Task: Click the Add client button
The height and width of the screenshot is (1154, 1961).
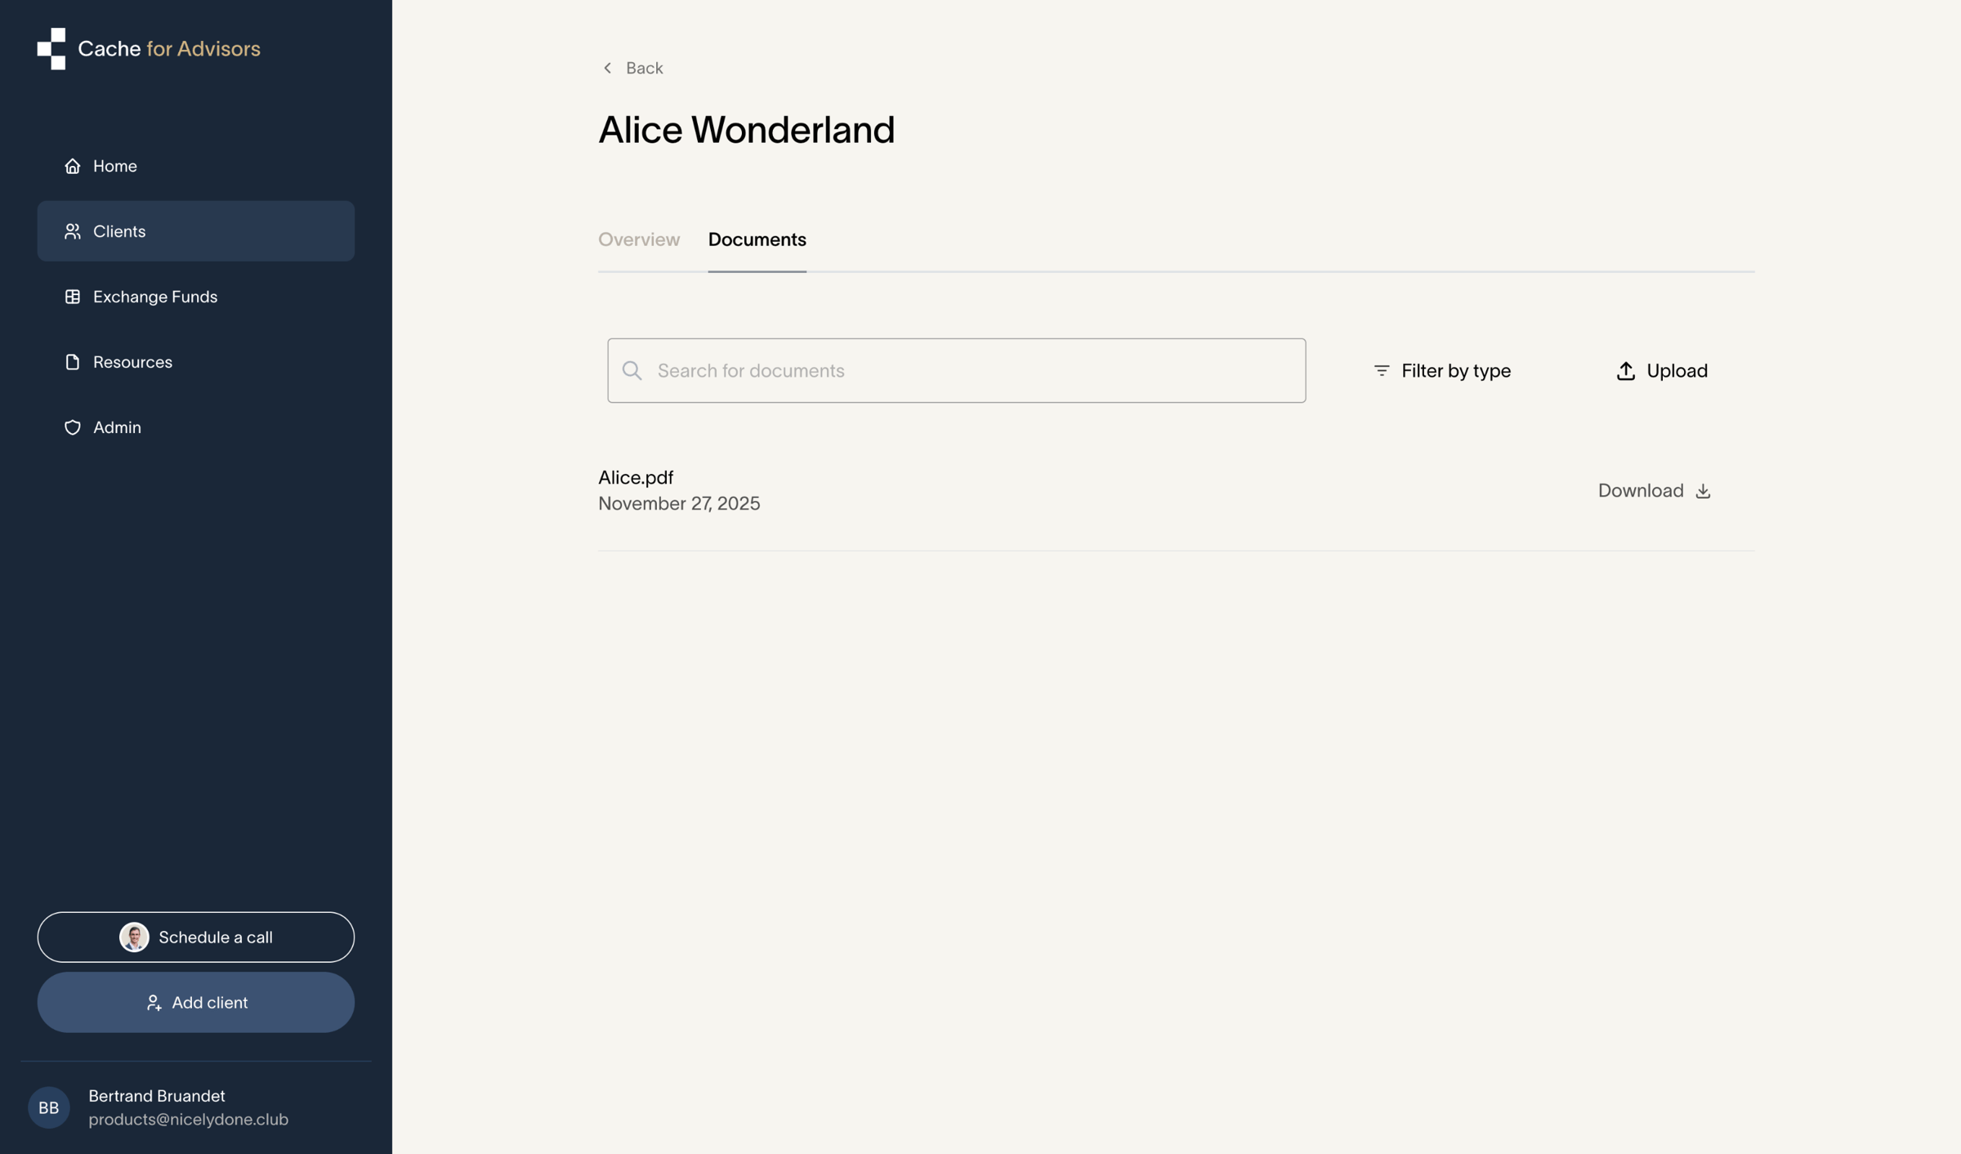Action: click(196, 1003)
